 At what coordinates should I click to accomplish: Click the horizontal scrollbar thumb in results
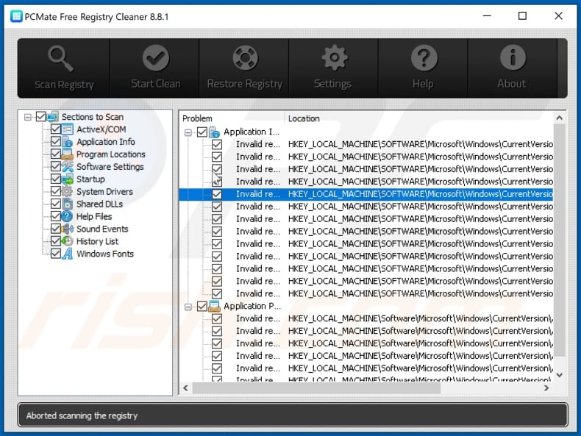tap(316, 388)
